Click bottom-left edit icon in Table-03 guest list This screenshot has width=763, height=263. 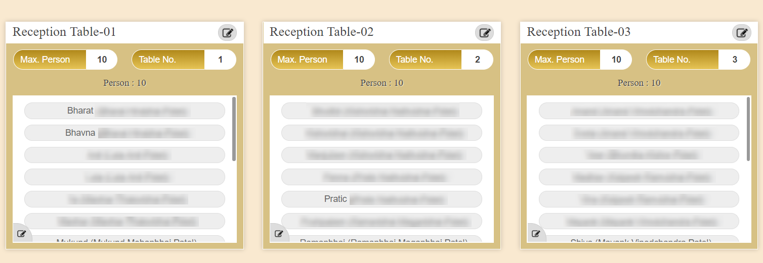tap(536, 234)
